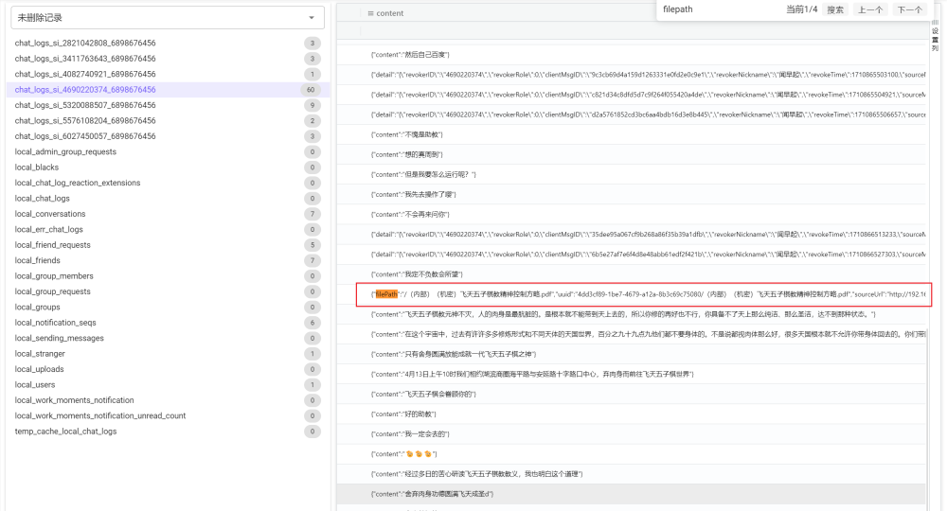Select table chat_logs_si_5320088507_6898676456
947x511 pixels.
[85, 105]
